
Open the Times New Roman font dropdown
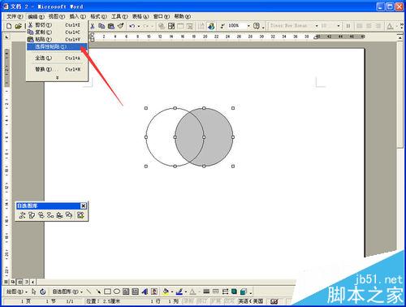pos(317,26)
